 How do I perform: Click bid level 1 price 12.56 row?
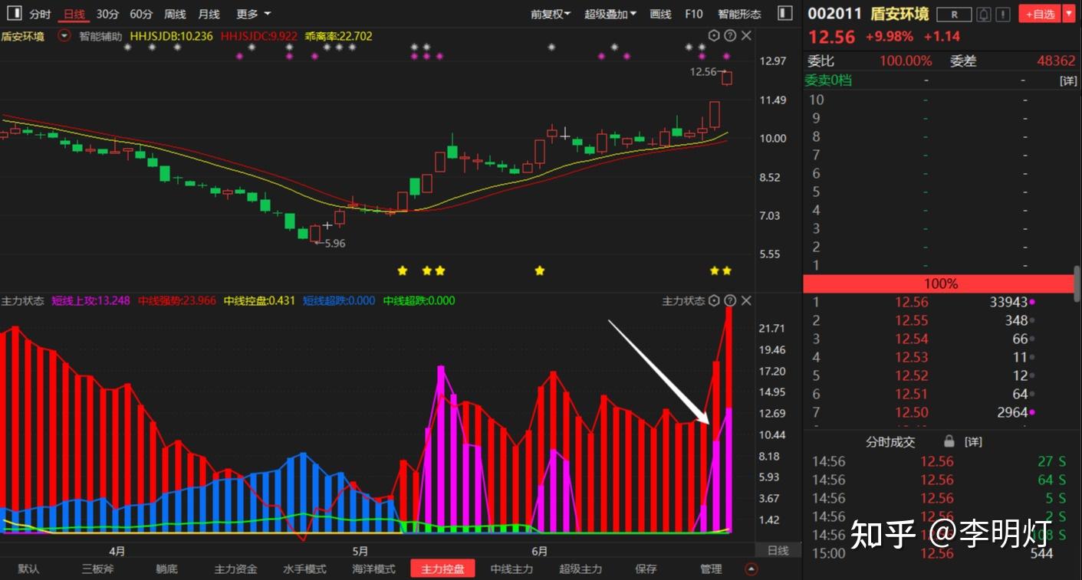pyautogui.click(x=940, y=302)
